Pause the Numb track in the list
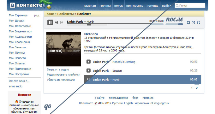 (88, 79)
